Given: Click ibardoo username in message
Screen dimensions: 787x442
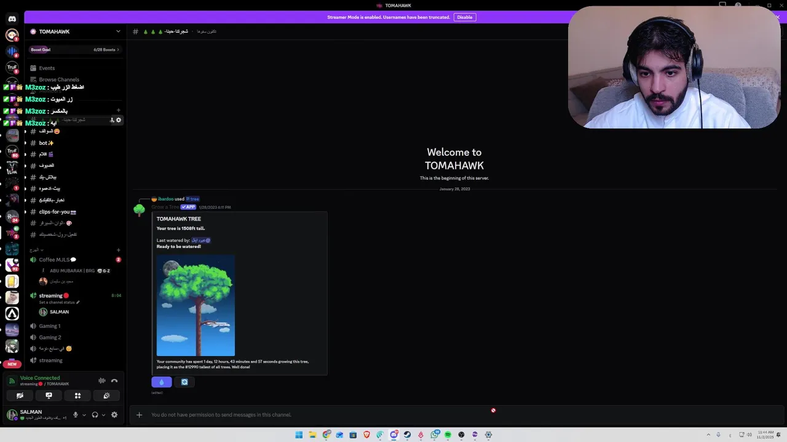Looking at the screenshot, I should (x=165, y=199).
